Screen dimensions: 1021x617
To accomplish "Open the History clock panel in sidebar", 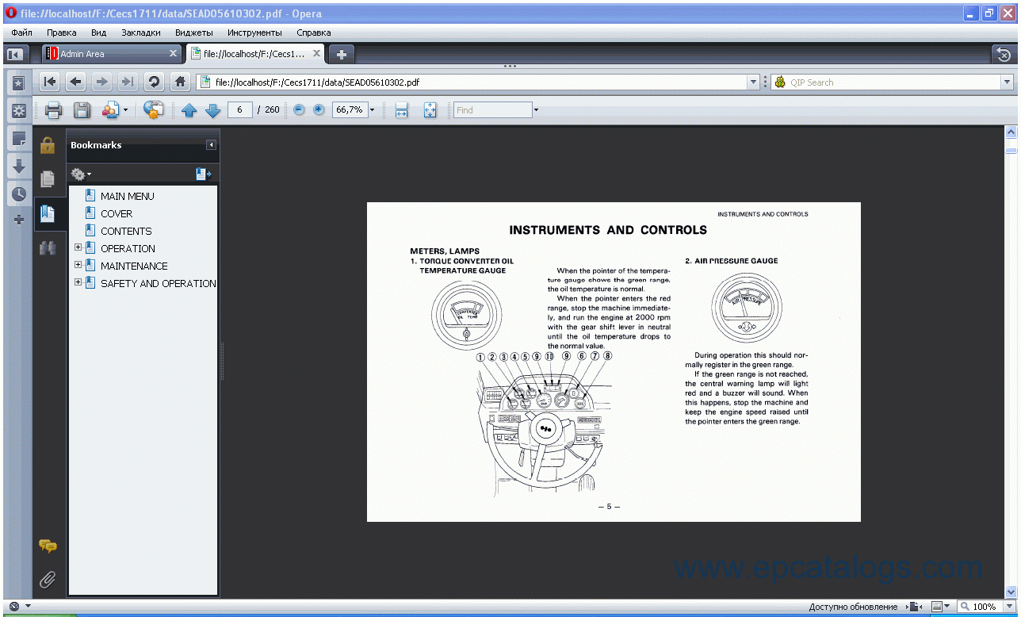I will (x=19, y=194).
